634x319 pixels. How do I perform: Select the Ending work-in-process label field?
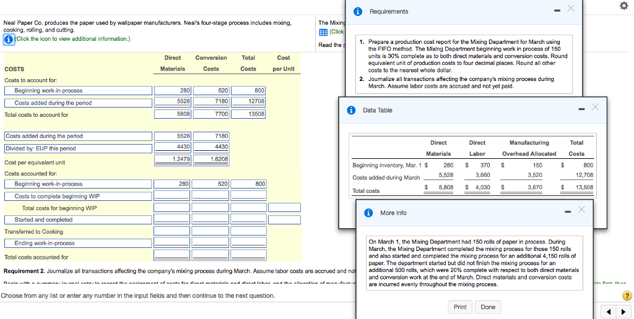pyautogui.click(x=79, y=243)
